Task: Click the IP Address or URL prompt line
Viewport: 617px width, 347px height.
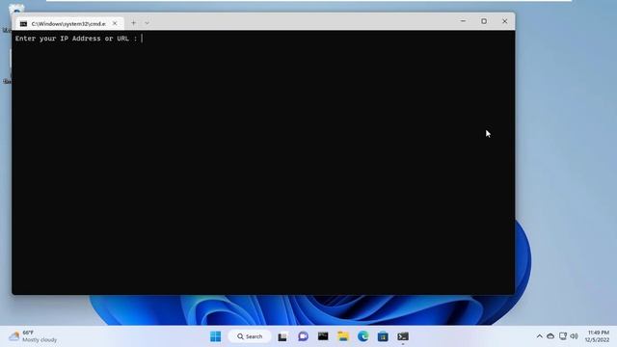Action: click(x=79, y=39)
